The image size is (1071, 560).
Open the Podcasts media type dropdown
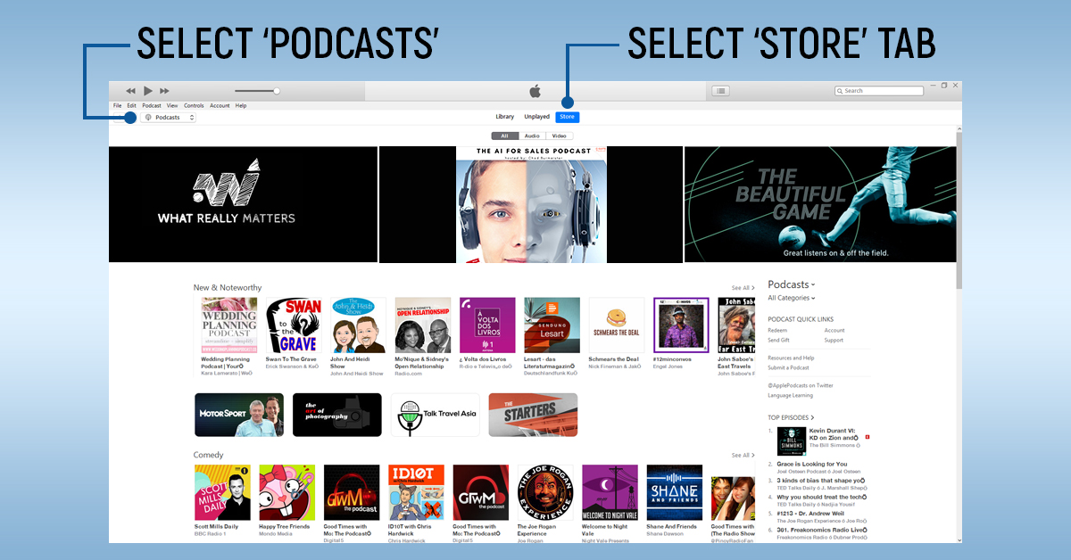168,118
